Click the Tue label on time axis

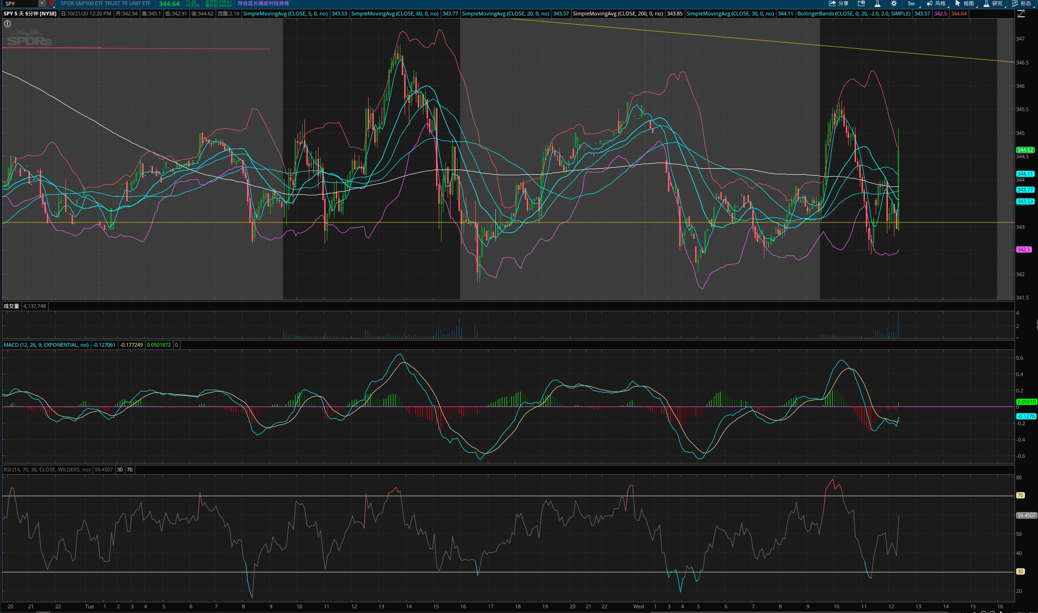click(x=89, y=606)
